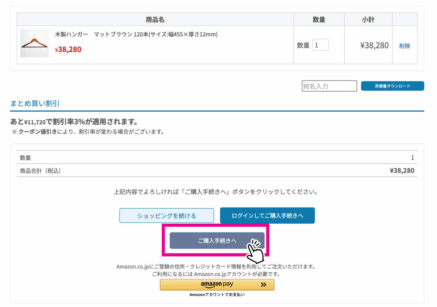Click the Amazon Pay payment icon
437x307 pixels.
217,284
